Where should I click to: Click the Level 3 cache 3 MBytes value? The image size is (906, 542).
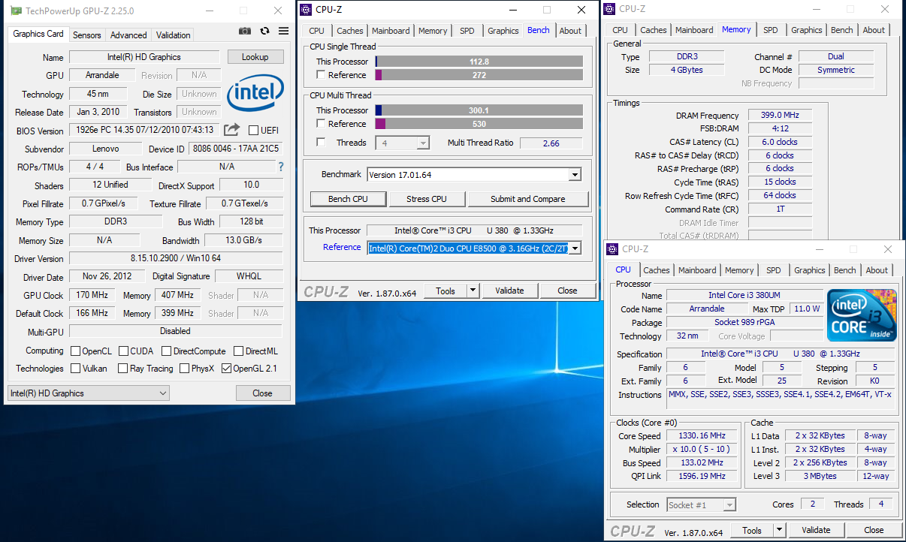(820, 476)
